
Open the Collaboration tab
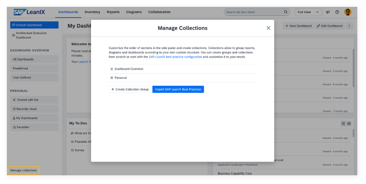click(x=159, y=12)
